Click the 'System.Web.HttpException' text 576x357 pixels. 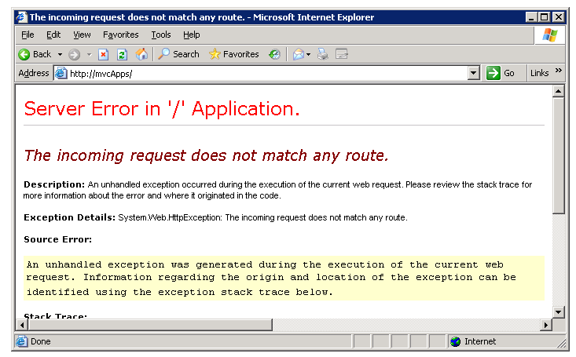point(170,217)
